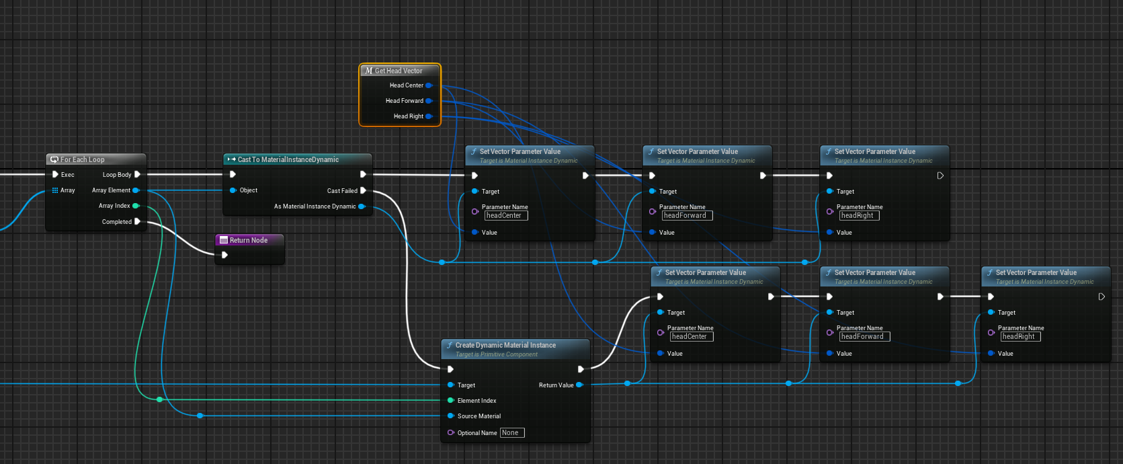Select the Create Dynamic Material Instance node header

pos(505,345)
